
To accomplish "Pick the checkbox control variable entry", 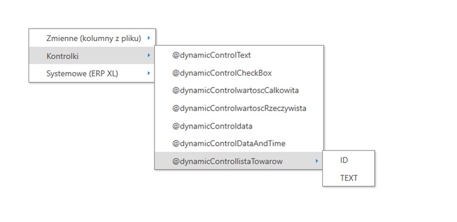I will (x=239, y=73).
